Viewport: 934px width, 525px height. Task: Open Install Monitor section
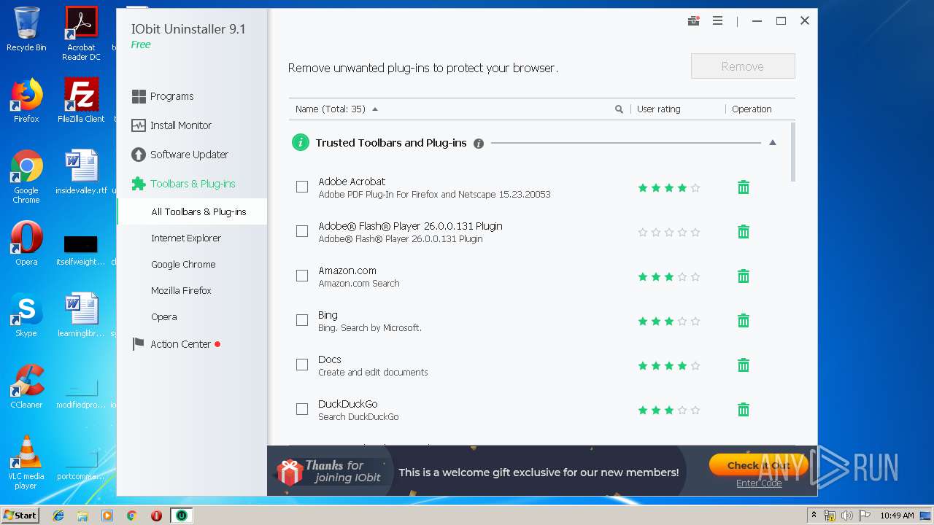171,125
